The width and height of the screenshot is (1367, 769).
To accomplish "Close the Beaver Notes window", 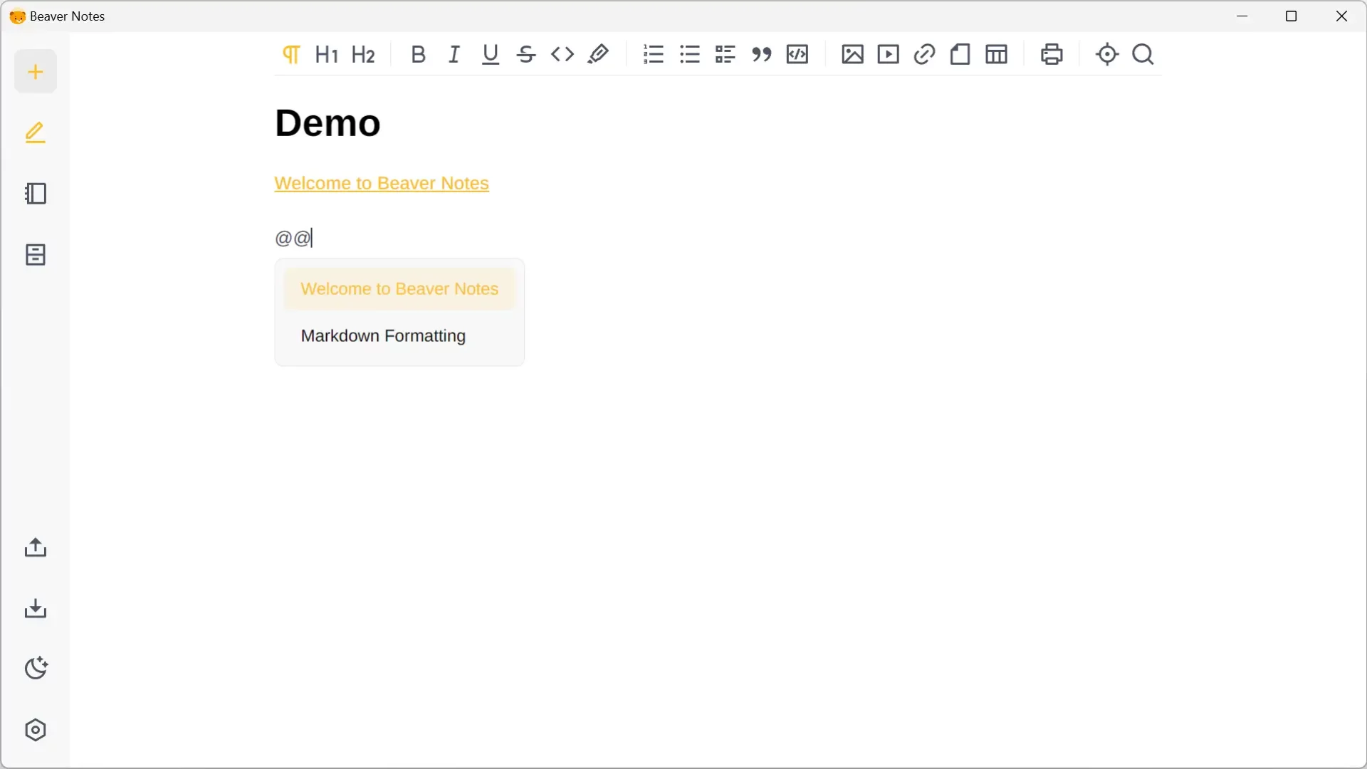I will click(1341, 16).
